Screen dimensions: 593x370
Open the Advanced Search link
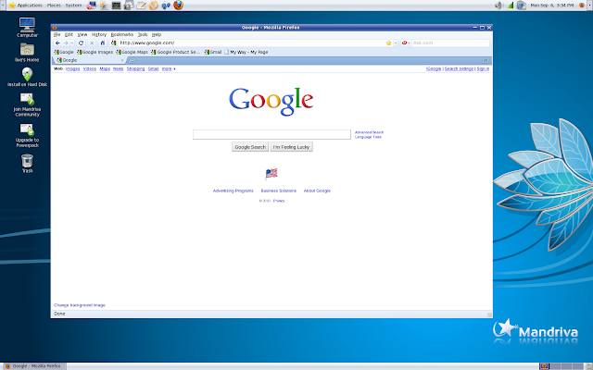click(x=369, y=132)
